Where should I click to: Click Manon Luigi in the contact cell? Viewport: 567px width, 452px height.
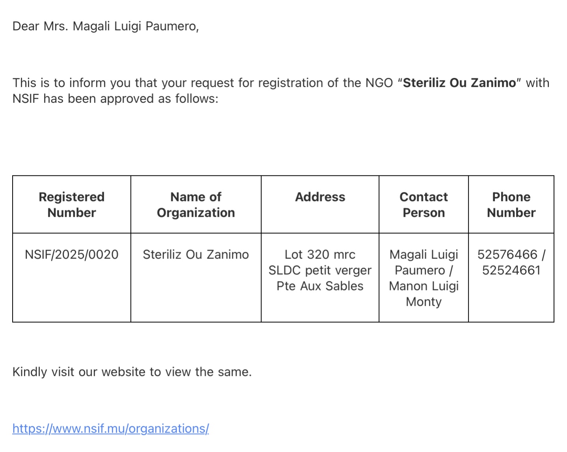pyautogui.click(x=423, y=286)
